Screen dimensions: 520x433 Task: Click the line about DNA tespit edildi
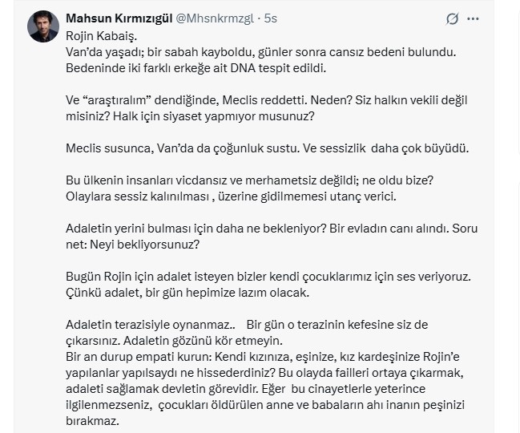click(196, 68)
